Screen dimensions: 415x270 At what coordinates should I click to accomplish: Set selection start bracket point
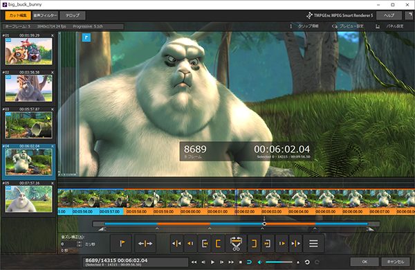(x=218, y=243)
